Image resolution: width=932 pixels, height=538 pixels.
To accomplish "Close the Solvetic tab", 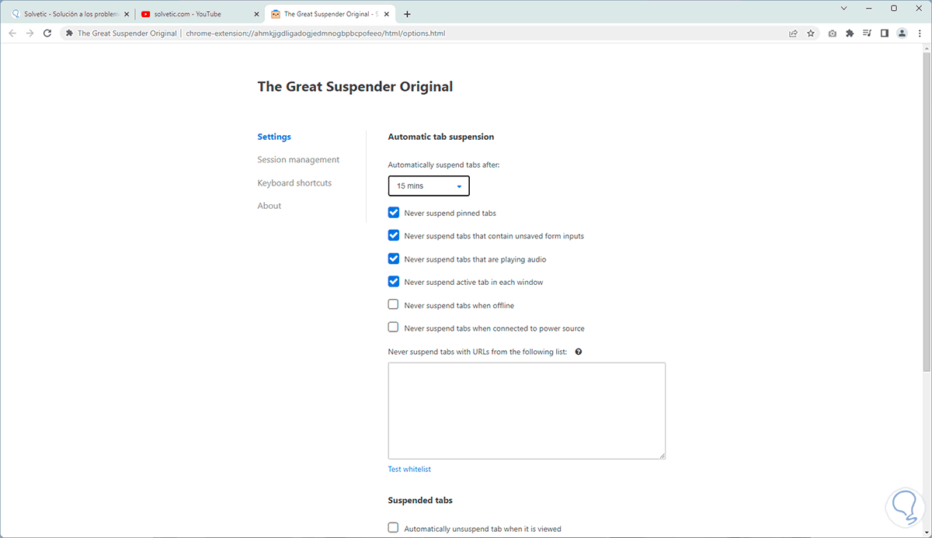I will 127,14.
